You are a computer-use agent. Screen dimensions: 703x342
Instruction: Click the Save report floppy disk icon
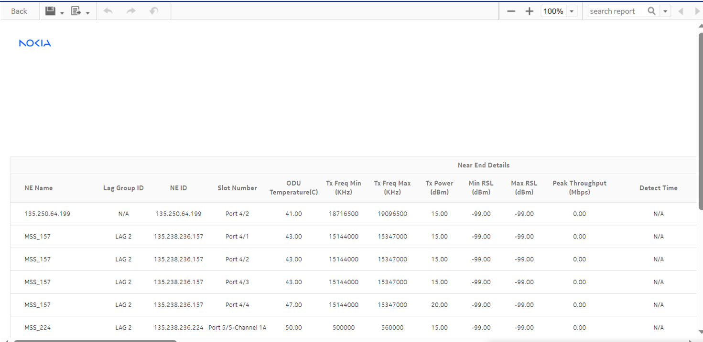[50, 11]
